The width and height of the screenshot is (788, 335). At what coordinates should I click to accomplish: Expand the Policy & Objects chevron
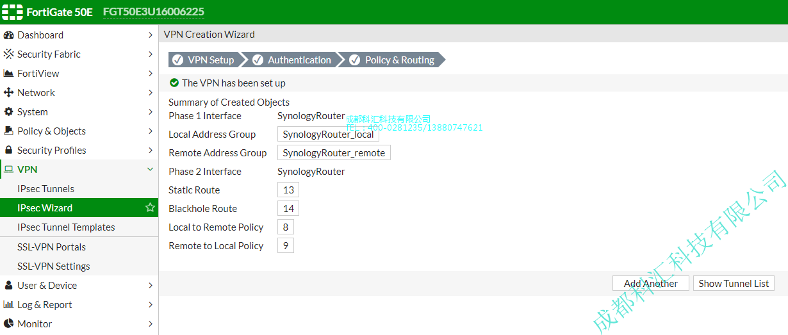click(151, 131)
